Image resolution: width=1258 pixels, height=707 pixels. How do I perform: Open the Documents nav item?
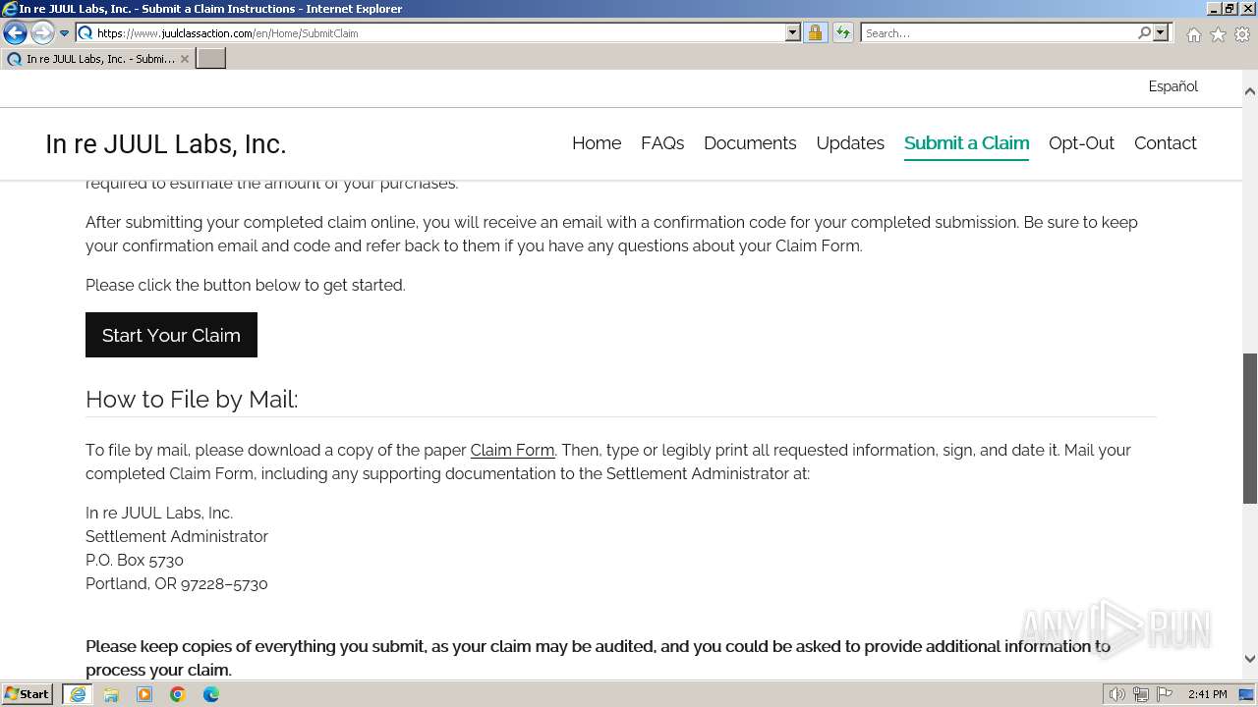pos(750,143)
